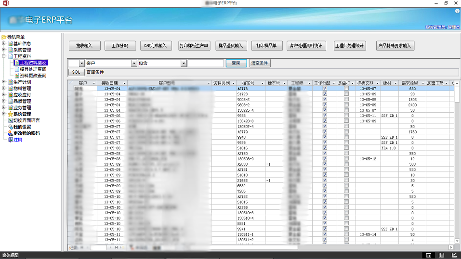Open 模具处理查询 tree item

pyautogui.click(x=33, y=69)
